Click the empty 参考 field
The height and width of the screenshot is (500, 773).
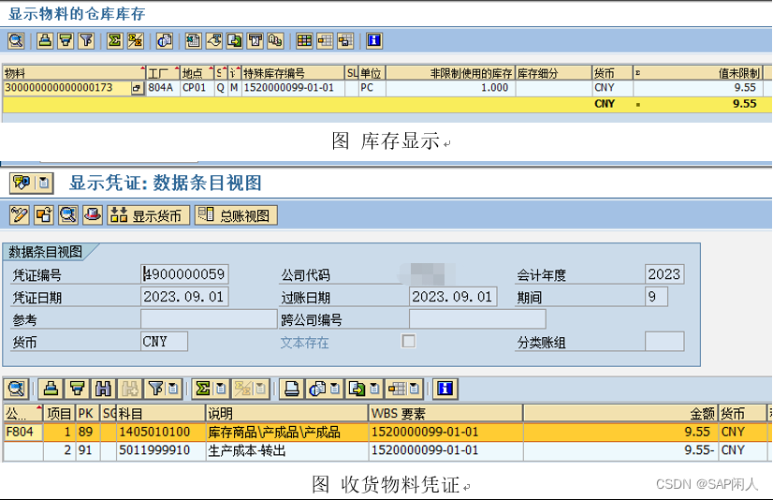pyautogui.click(x=209, y=319)
